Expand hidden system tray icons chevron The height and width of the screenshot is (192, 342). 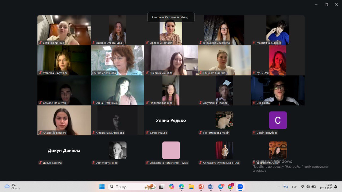[278, 187]
